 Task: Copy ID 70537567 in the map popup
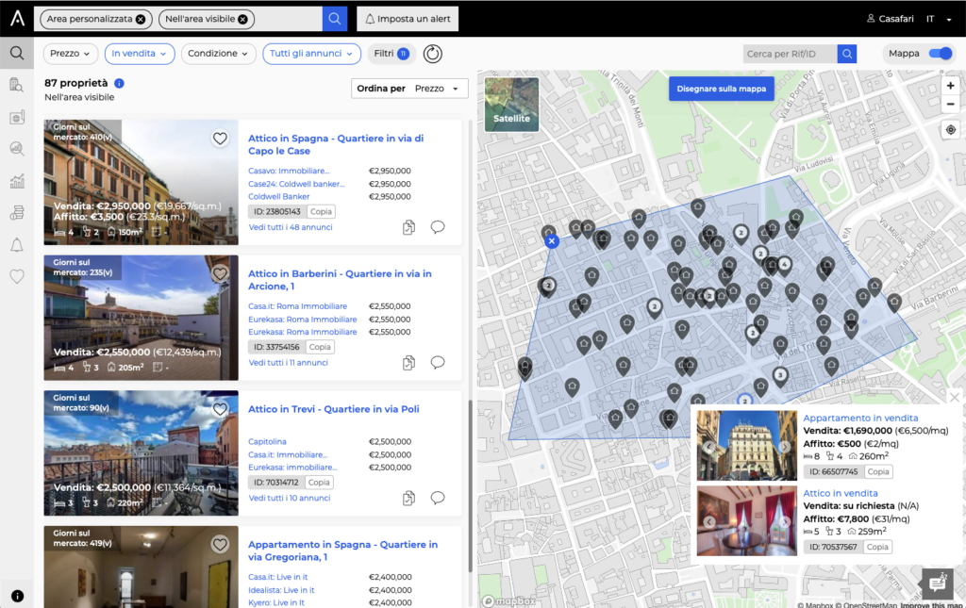click(877, 547)
